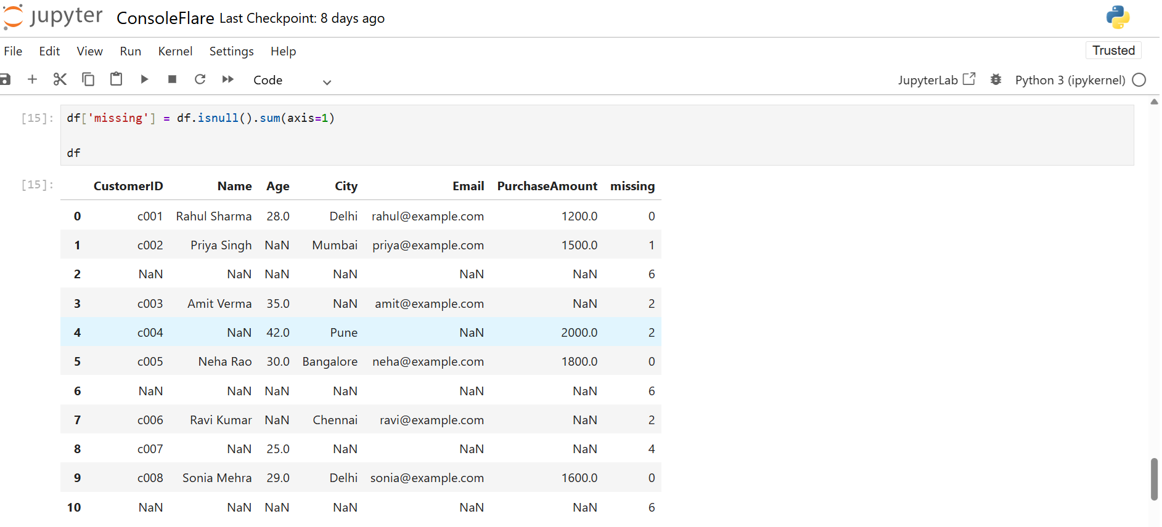Click row index 10

pyautogui.click(x=74, y=507)
